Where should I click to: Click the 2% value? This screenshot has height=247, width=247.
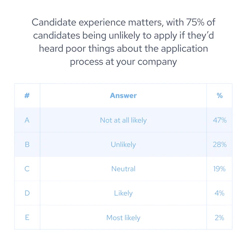tap(219, 218)
